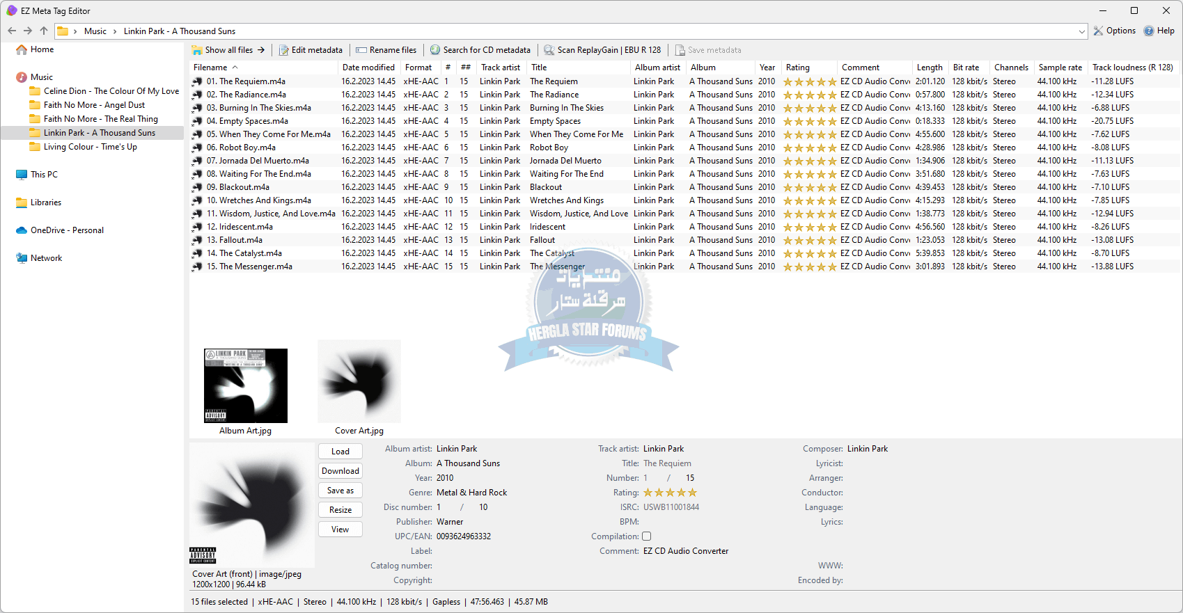Set the rating stars in details panel
This screenshot has height=613, width=1183.
[x=670, y=493]
